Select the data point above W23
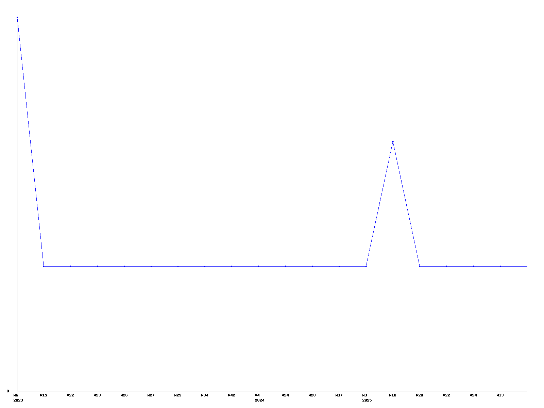The height and width of the screenshot is (408, 544). coord(97,266)
